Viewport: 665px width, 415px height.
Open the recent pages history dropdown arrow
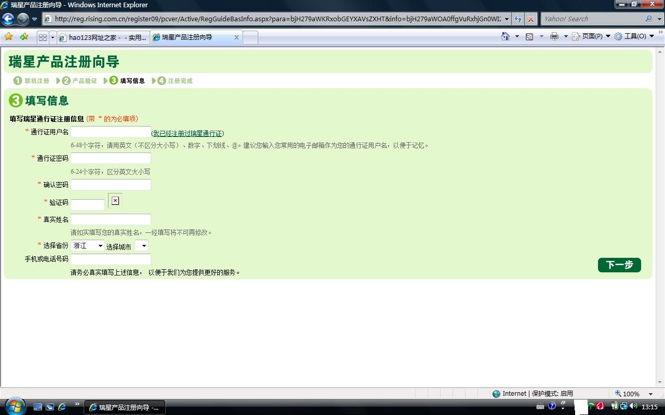(35, 19)
